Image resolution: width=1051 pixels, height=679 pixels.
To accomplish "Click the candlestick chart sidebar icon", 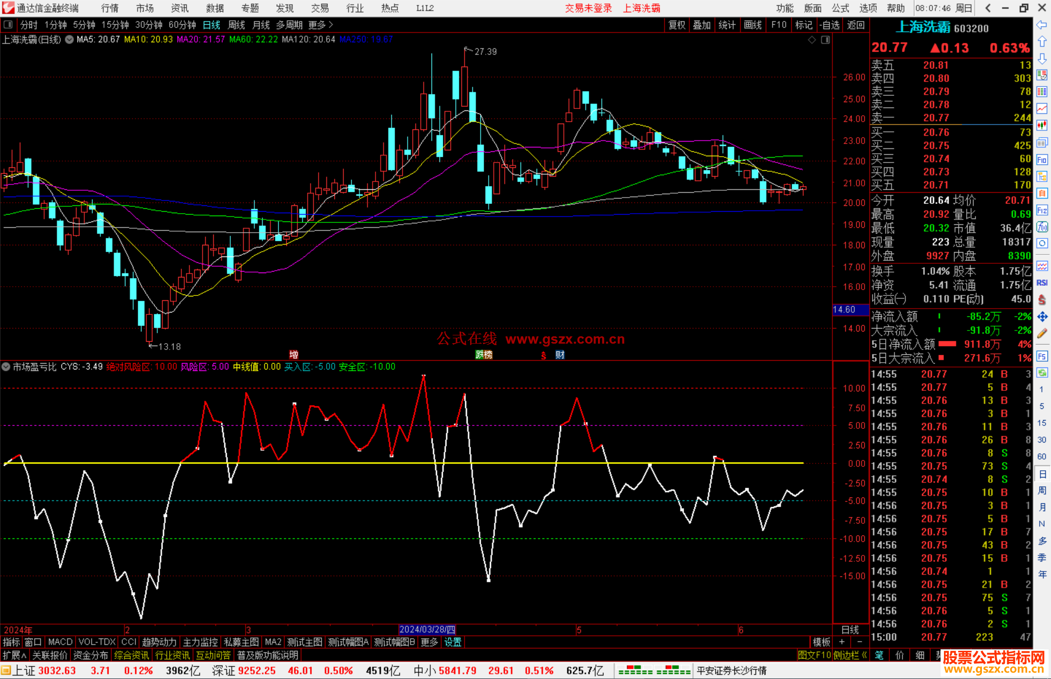I will tap(1042, 125).
